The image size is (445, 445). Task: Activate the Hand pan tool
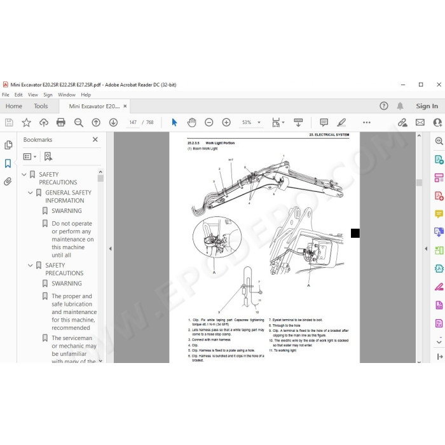192,122
